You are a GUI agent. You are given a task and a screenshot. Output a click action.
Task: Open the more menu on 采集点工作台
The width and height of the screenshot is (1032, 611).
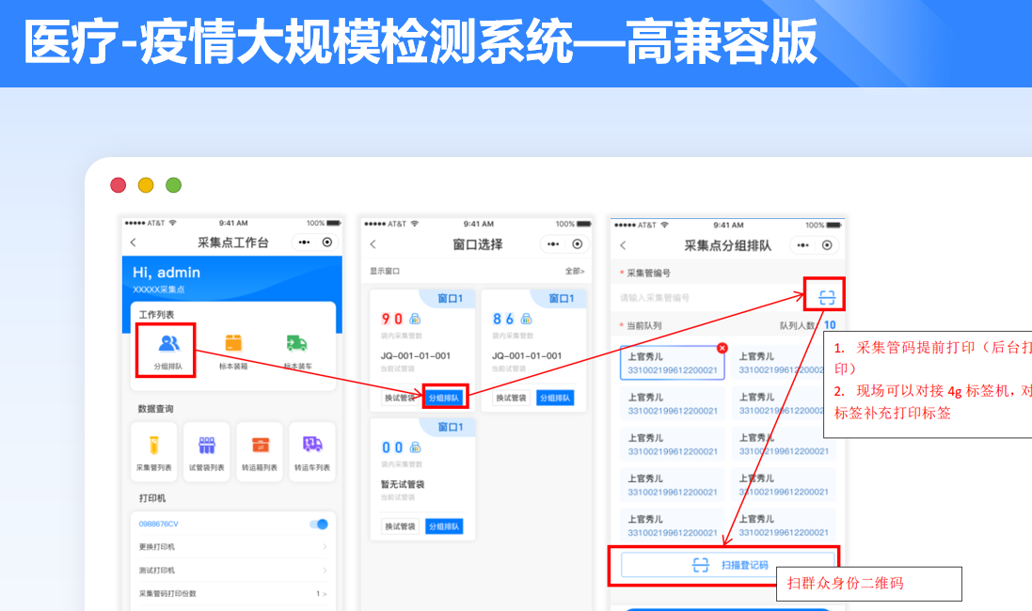point(304,242)
